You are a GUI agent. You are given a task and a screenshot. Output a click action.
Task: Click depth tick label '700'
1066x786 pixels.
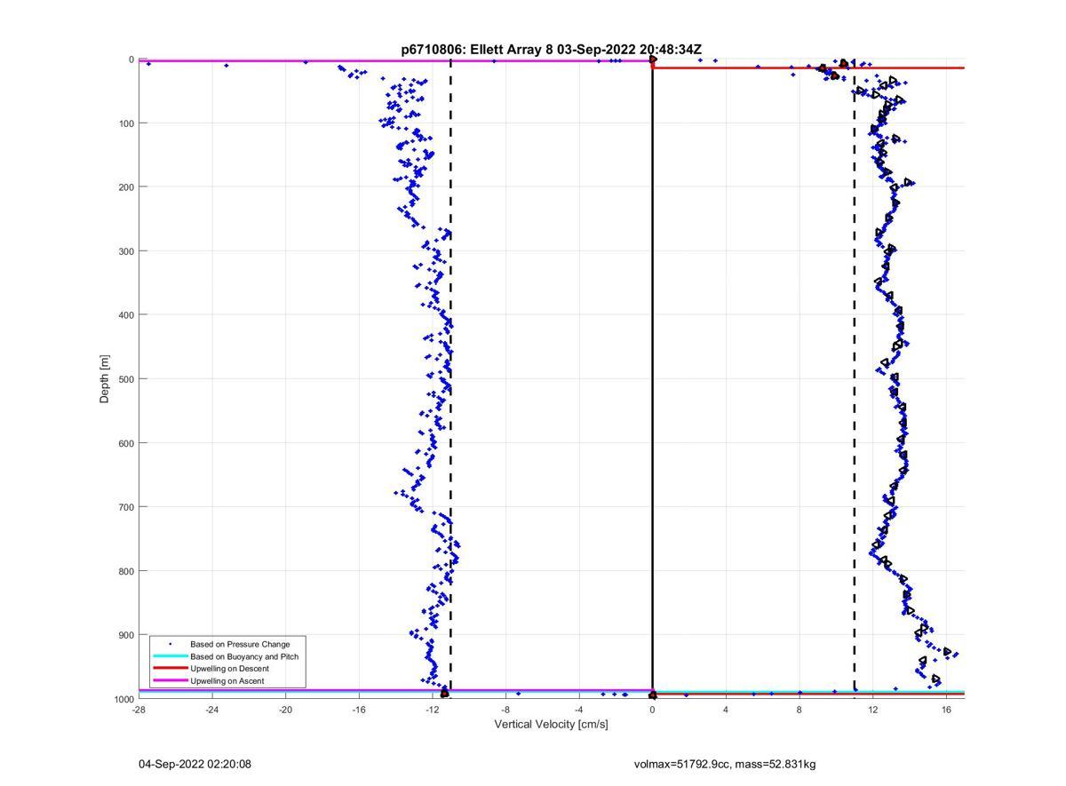point(125,507)
